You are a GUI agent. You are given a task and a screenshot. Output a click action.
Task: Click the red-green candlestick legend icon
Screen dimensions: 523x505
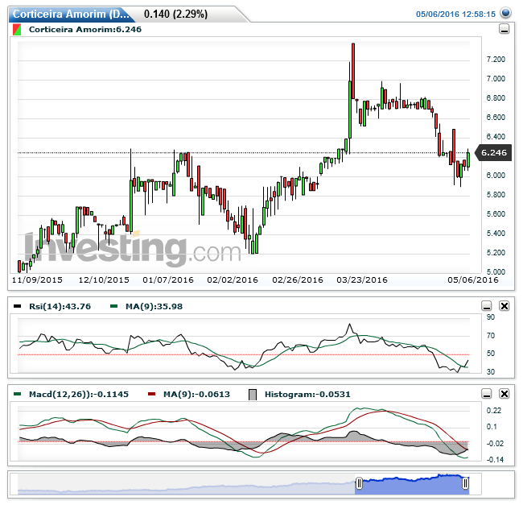point(17,29)
